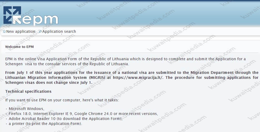Viewport: 260px width, 132px height.
Task: Click the Welcome to EPM heading
Action: (x=19, y=47)
